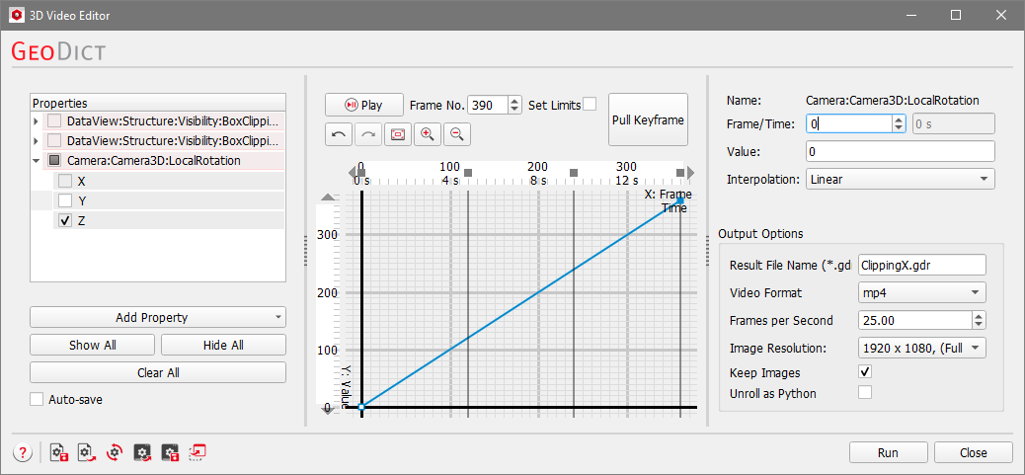Click the save settings file icon
The width and height of the screenshot is (1025, 475).
pos(59,452)
